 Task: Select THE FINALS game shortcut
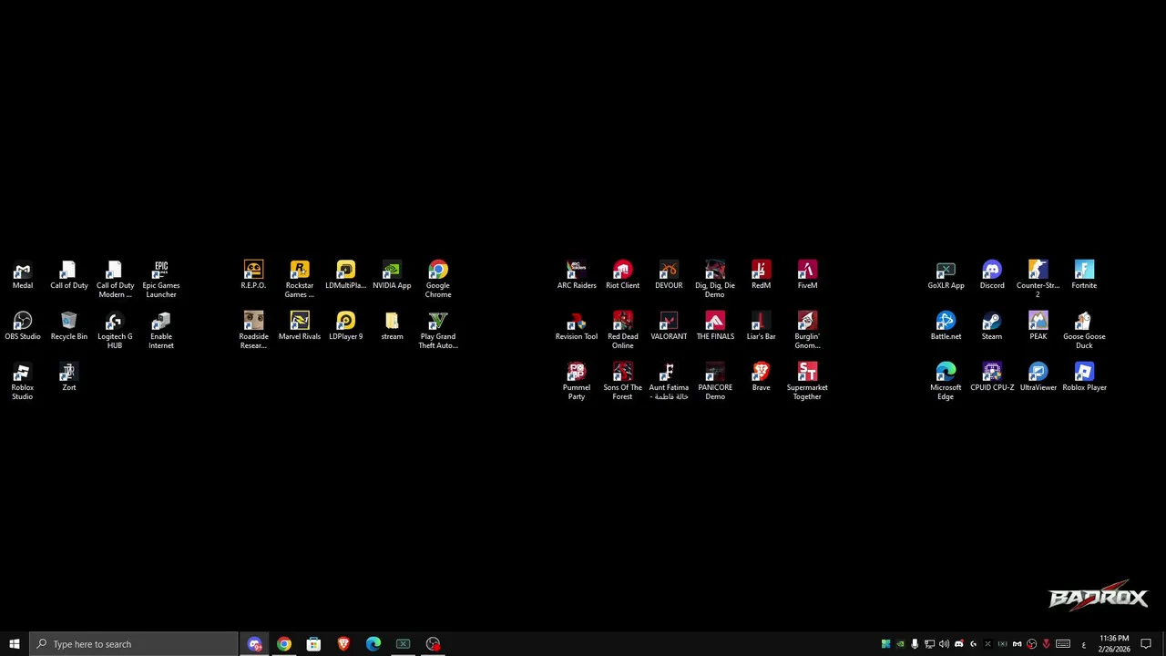point(715,327)
